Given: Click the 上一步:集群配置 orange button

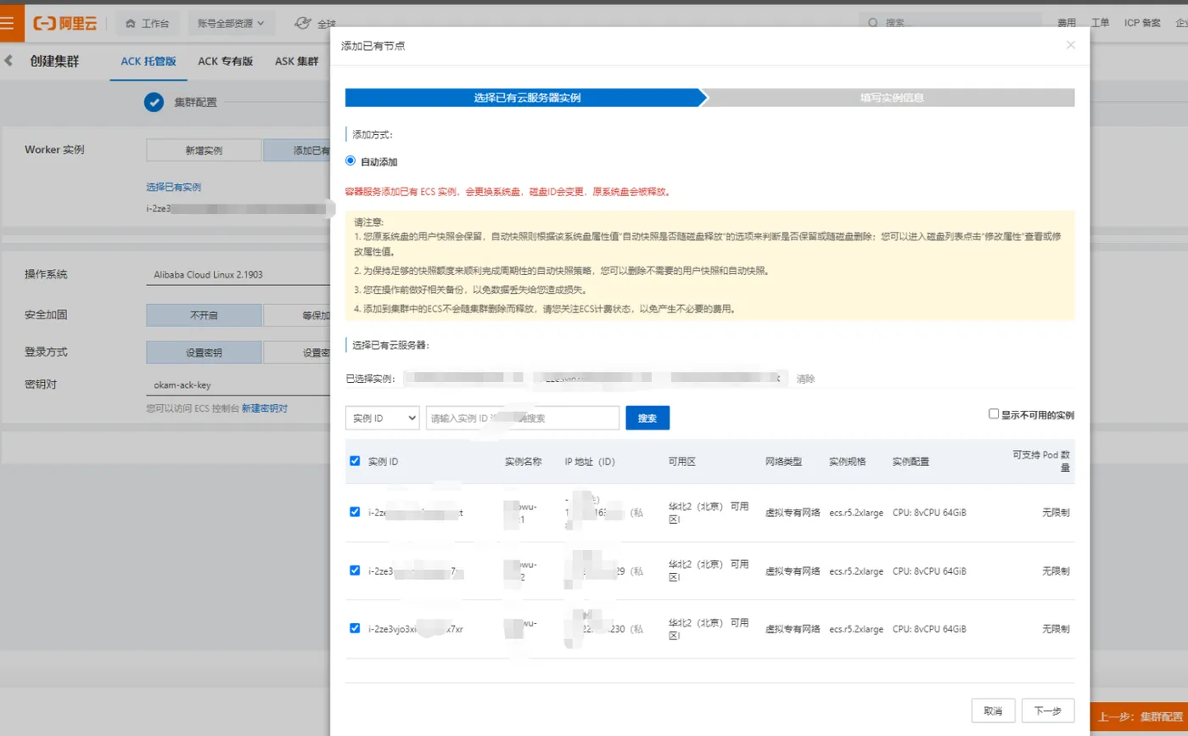Looking at the screenshot, I should (x=1138, y=717).
